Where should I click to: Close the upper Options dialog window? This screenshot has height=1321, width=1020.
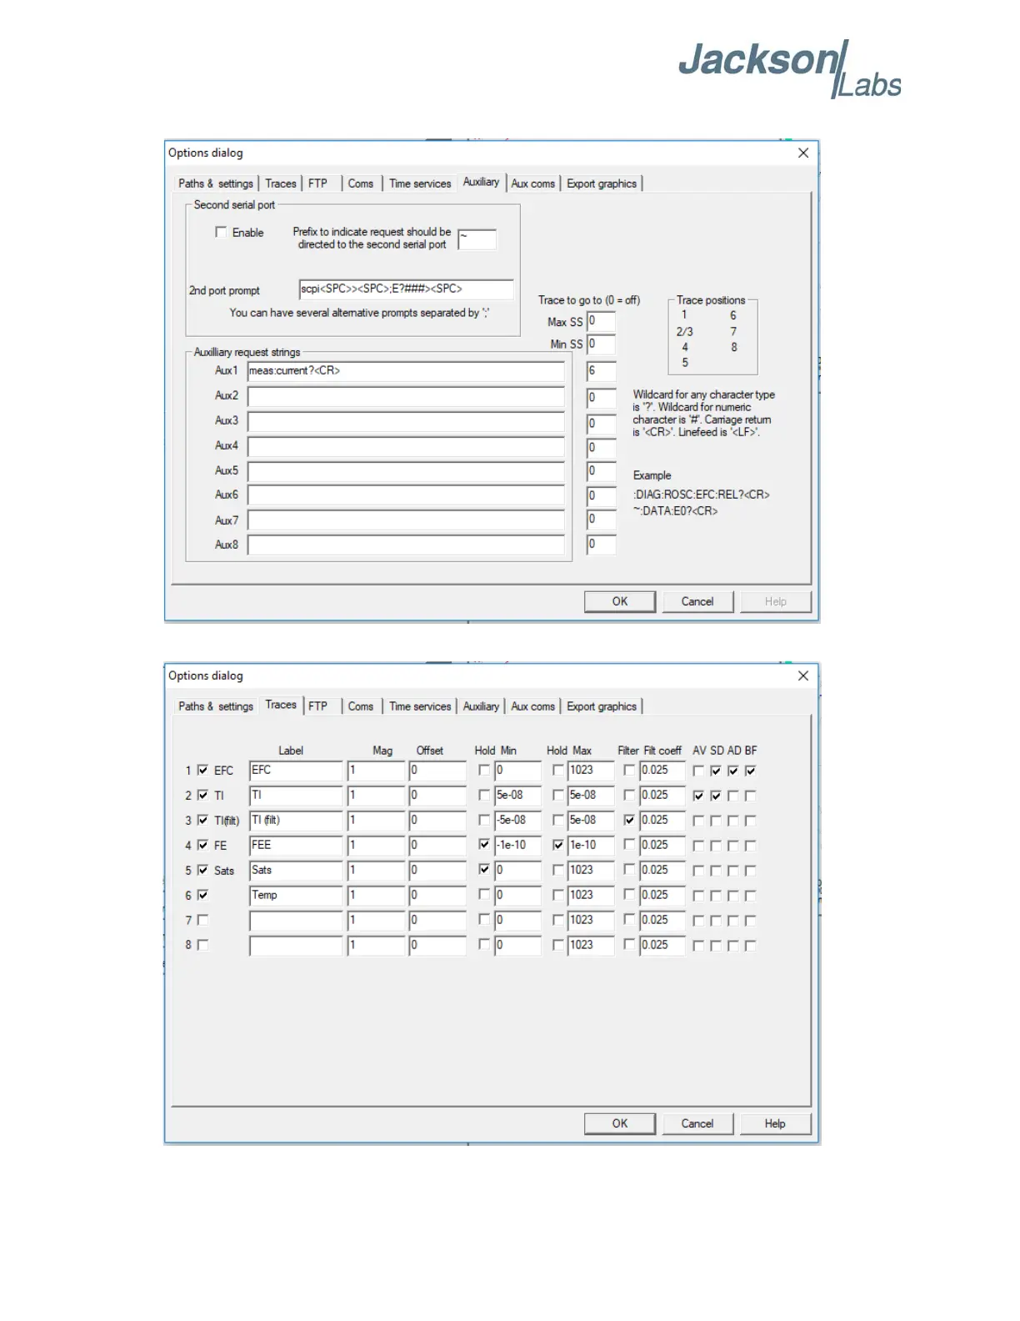(x=802, y=153)
